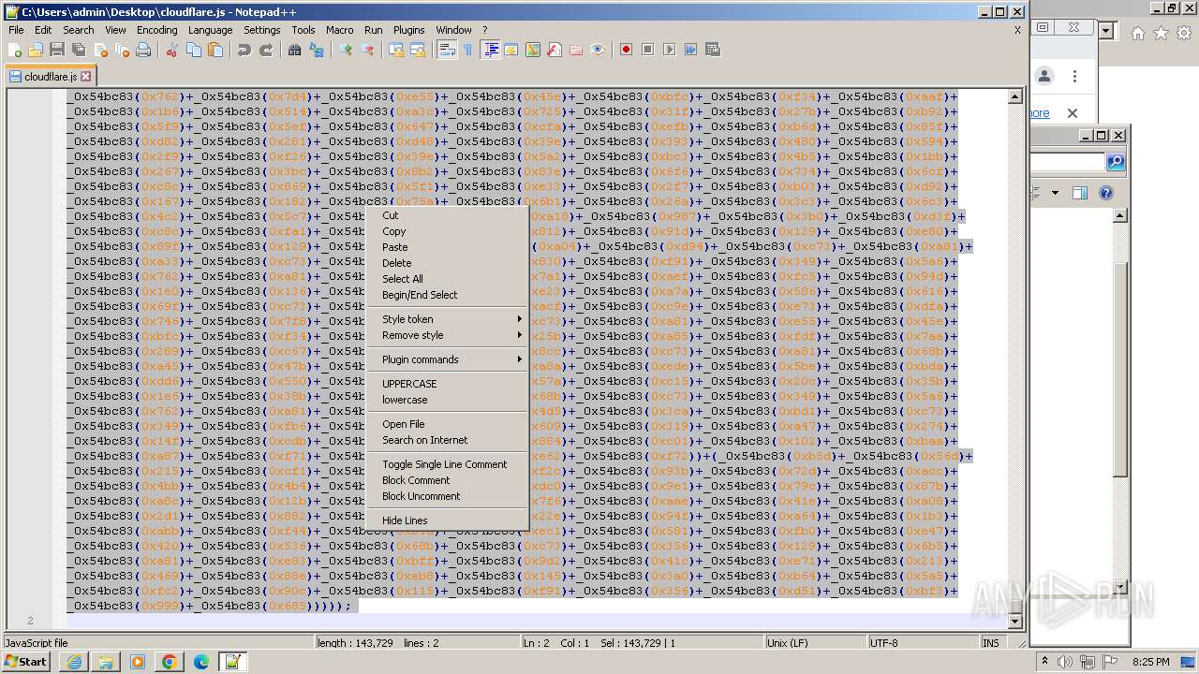
Task: Choose Block Uncomment in the context menu
Action: (448, 496)
